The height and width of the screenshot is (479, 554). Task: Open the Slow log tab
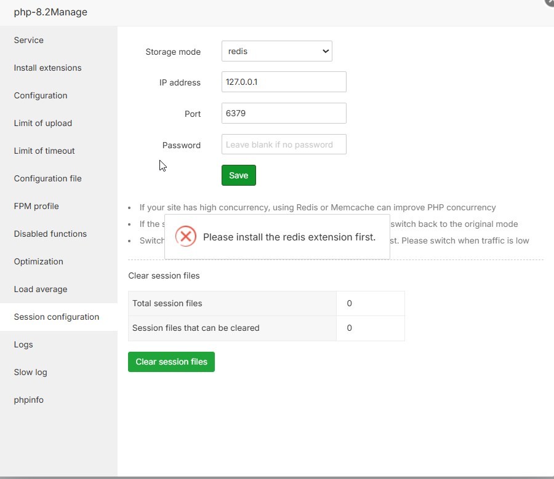click(x=31, y=373)
